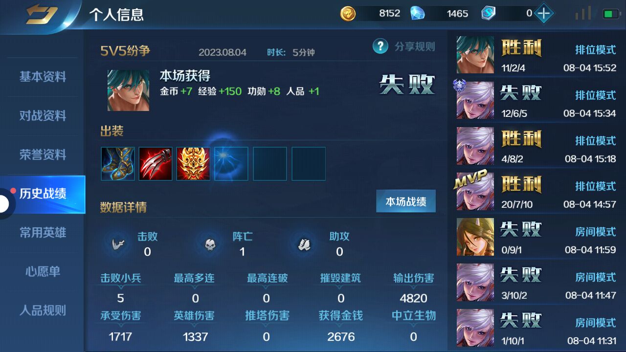This screenshot has height=352, width=626.
Task: Click the question mark help icon
Action: (x=380, y=46)
